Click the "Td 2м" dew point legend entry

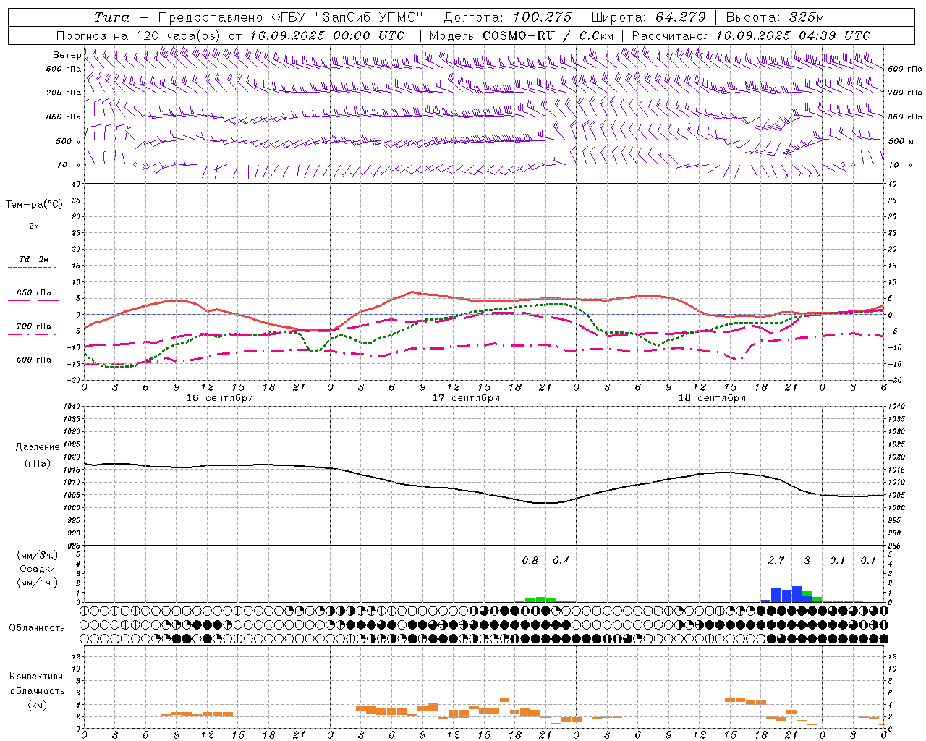coord(34,259)
